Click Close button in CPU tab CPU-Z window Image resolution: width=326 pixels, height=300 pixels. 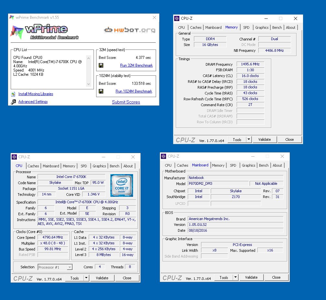coord(127,278)
